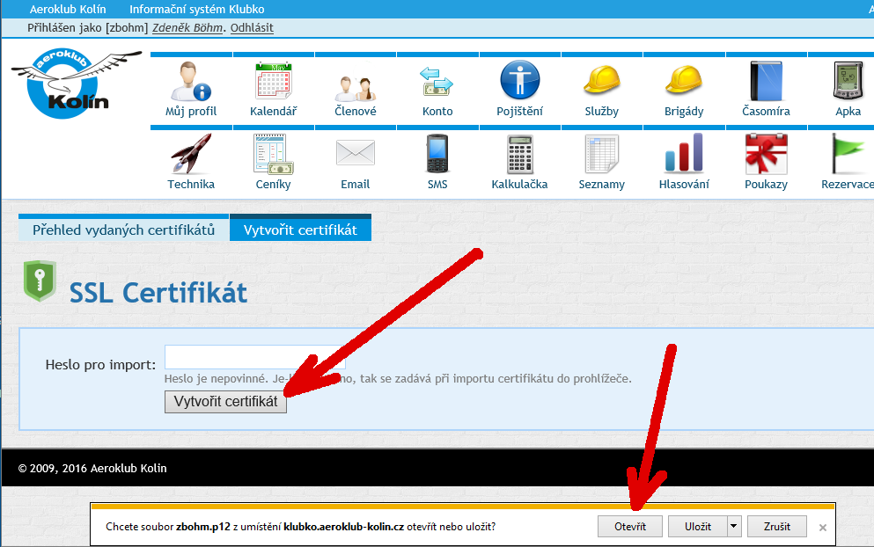Image resolution: width=874 pixels, height=547 pixels.
Task: Select the Poukazy gift icon
Action: click(766, 155)
